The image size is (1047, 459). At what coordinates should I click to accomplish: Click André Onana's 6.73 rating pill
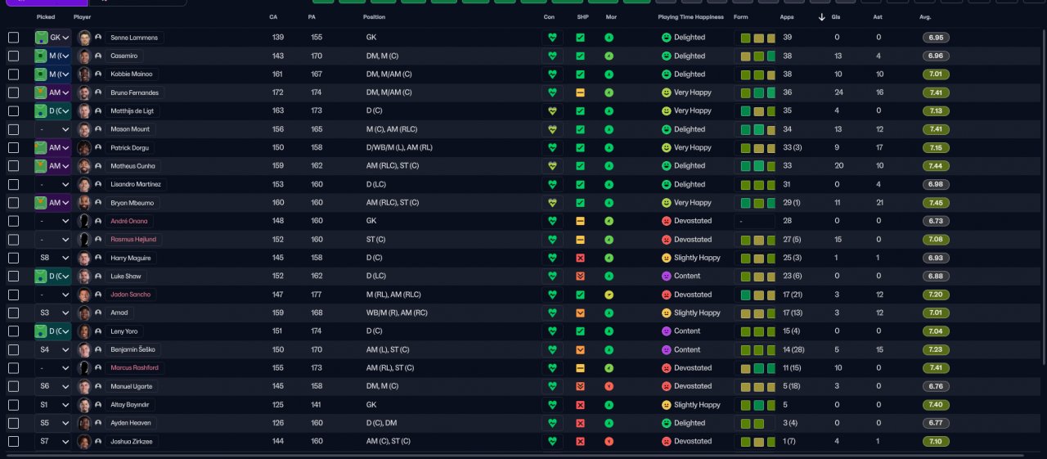[x=937, y=221]
